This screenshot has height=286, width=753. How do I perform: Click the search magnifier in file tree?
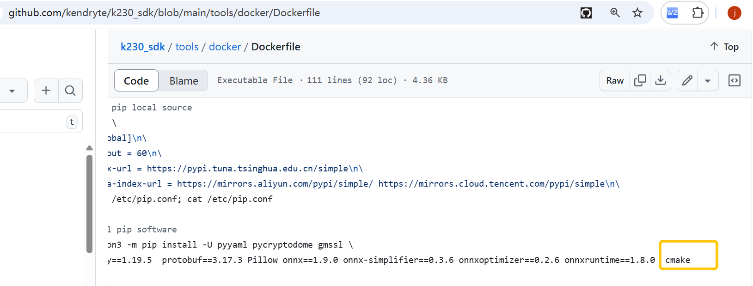pyautogui.click(x=70, y=91)
